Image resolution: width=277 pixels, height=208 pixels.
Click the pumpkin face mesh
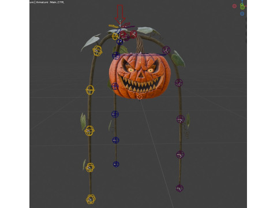(140, 76)
